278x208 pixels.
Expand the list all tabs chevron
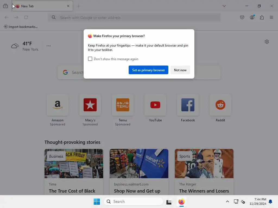[x=224, y=6]
